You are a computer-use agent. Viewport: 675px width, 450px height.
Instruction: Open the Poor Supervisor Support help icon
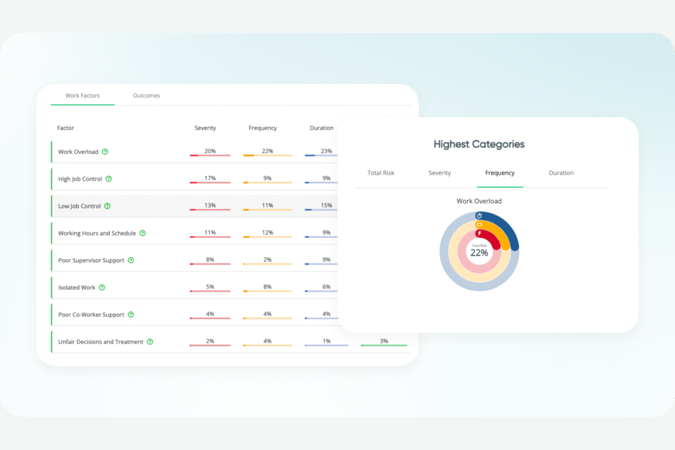tap(131, 260)
